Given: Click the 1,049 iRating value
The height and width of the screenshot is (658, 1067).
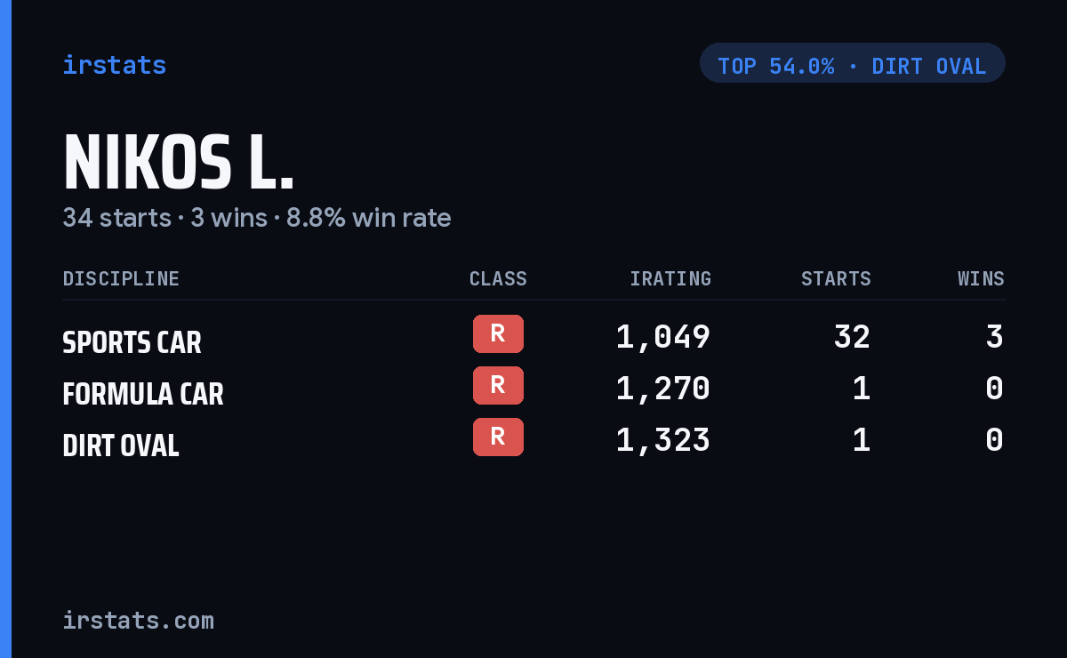Looking at the screenshot, I should (662, 337).
